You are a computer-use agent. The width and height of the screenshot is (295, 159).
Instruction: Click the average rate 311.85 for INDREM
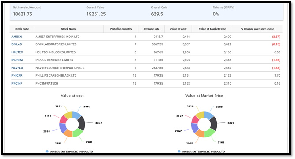pos(158,60)
